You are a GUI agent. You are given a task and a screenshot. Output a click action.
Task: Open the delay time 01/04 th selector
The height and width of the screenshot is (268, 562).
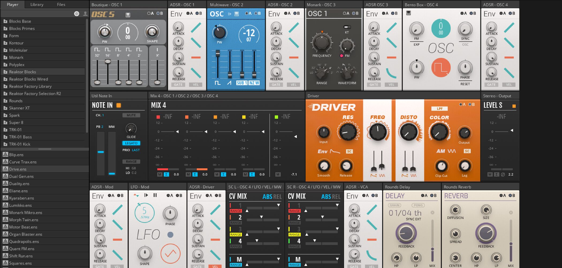(x=405, y=213)
